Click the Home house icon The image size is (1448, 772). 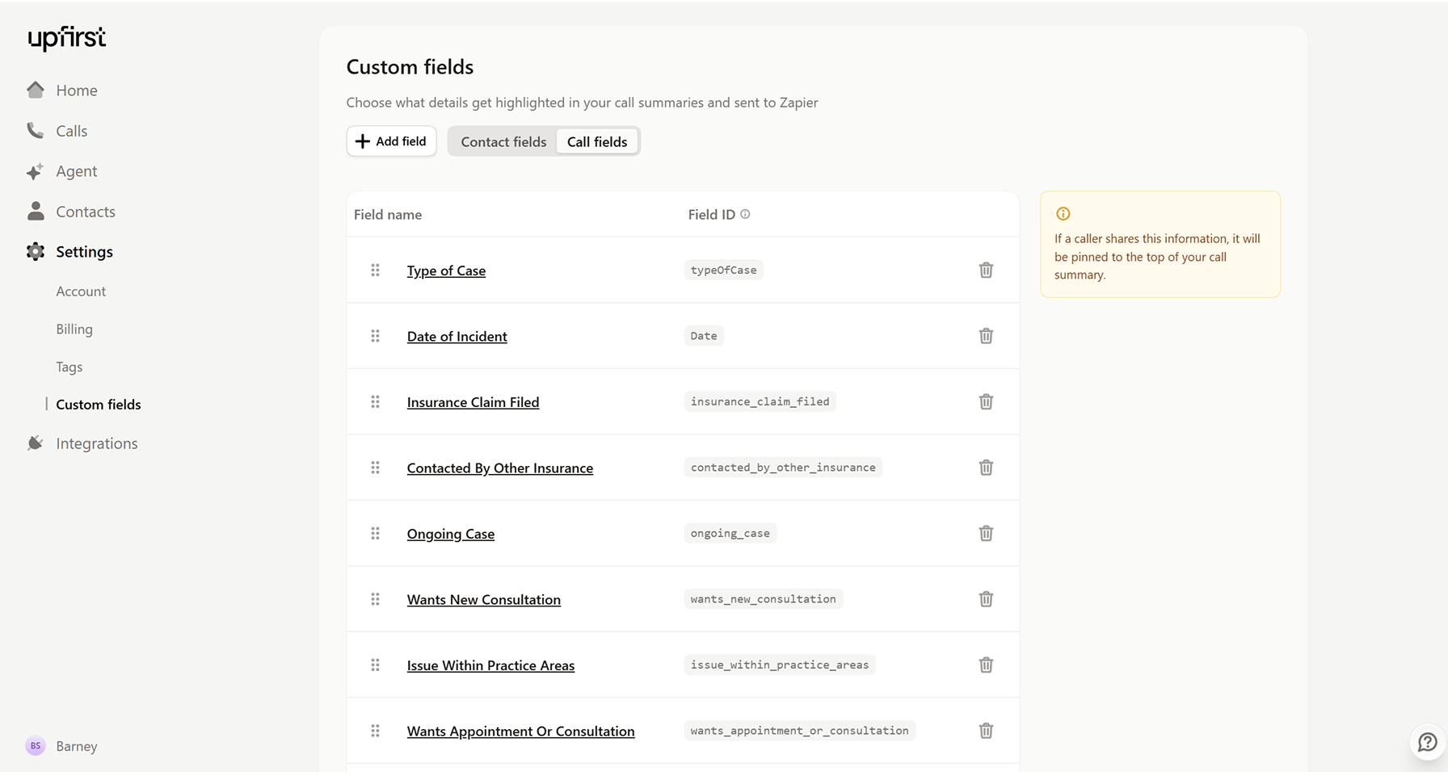coord(36,90)
